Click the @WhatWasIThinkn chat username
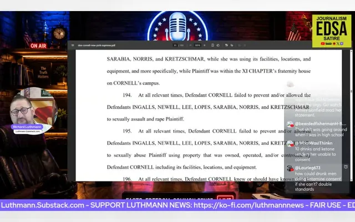The height and width of the screenshot is (222, 355). (313, 143)
